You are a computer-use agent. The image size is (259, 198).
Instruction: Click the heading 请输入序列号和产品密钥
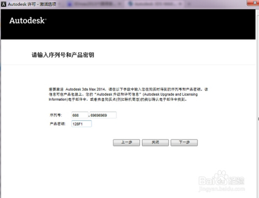pyautogui.click(x=63, y=55)
